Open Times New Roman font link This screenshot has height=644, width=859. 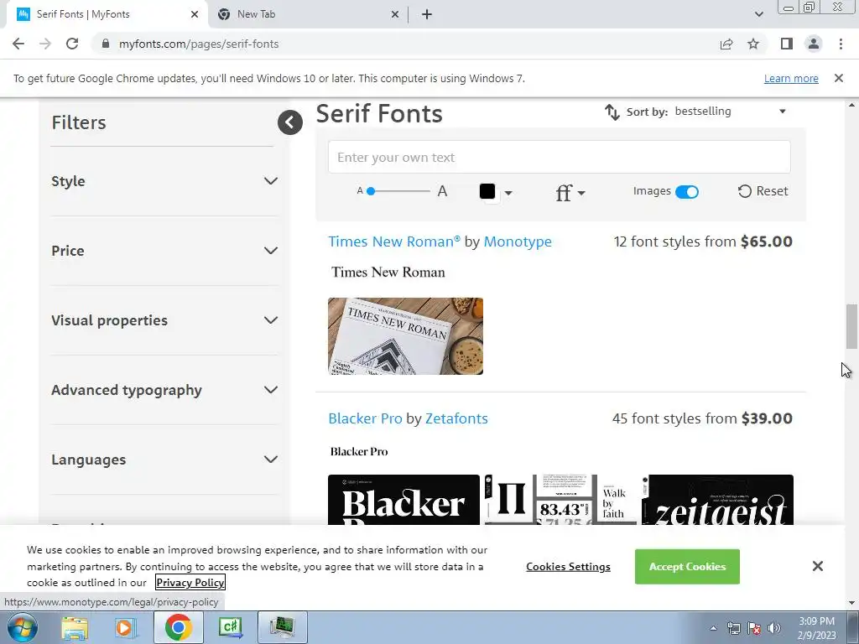(x=394, y=241)
